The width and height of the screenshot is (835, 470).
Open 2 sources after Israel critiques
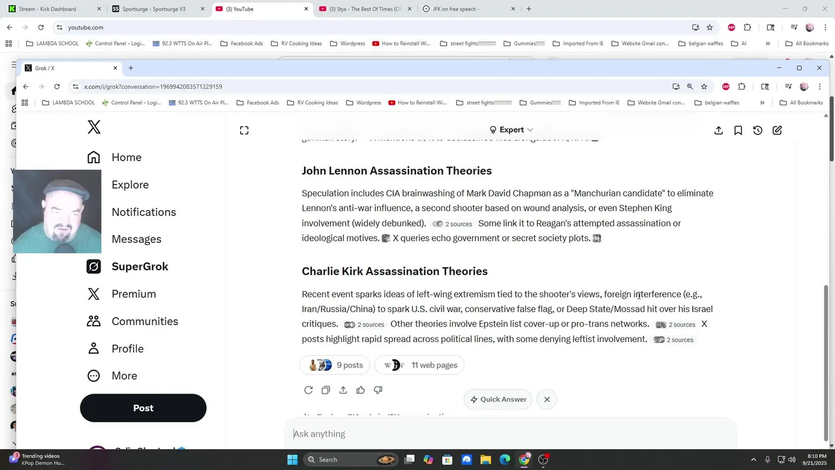coord(364,324)
